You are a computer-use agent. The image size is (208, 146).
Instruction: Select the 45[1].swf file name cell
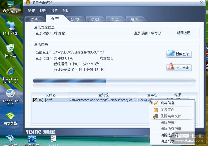[x=50, y=100]
